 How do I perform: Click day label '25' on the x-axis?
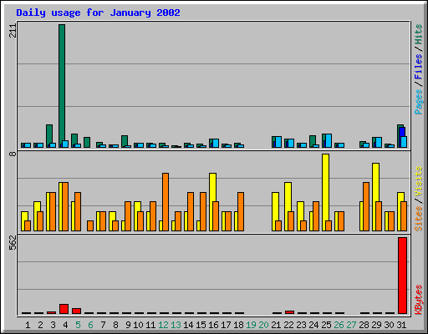(x=326, y=325)
